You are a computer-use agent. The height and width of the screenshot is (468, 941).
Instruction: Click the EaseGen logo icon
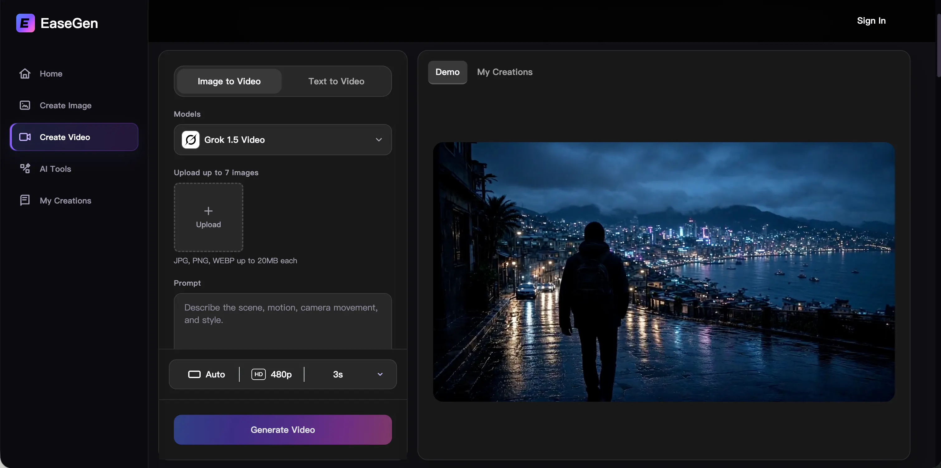(25, 23)
